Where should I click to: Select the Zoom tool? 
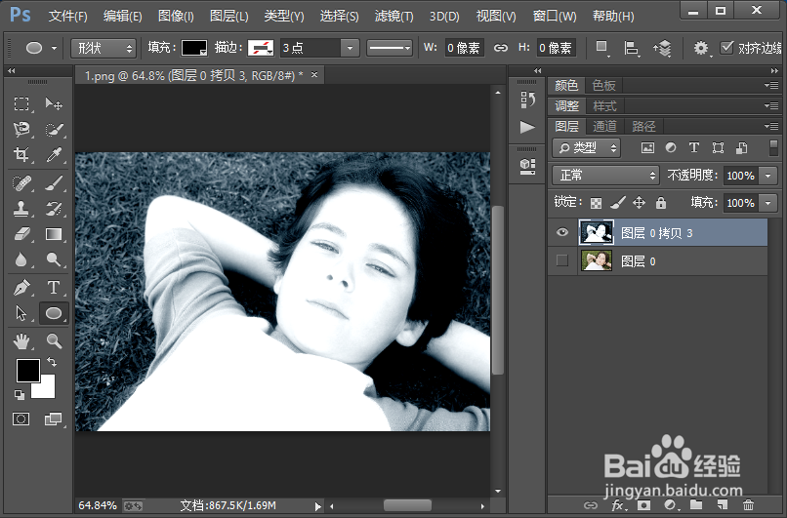coord(54,341)
